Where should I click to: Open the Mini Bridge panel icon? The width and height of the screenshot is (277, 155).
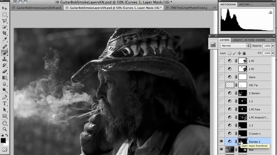click(x=213, y=45)
